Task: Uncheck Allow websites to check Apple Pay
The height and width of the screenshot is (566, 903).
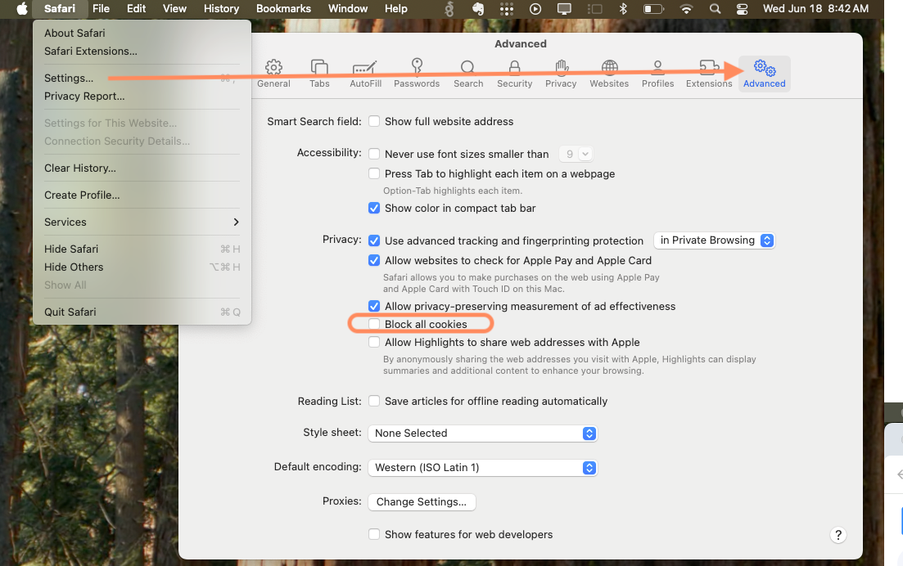Action: (374, 260)
